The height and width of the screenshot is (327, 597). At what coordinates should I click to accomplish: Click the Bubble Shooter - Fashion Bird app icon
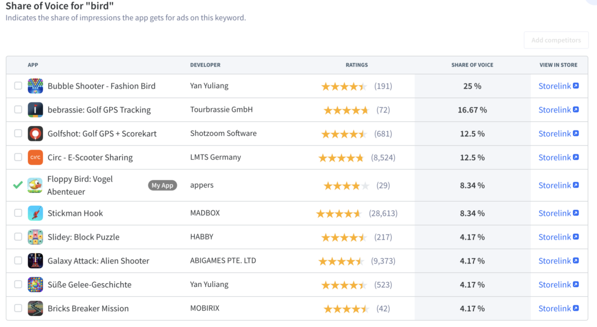[36, 86]
